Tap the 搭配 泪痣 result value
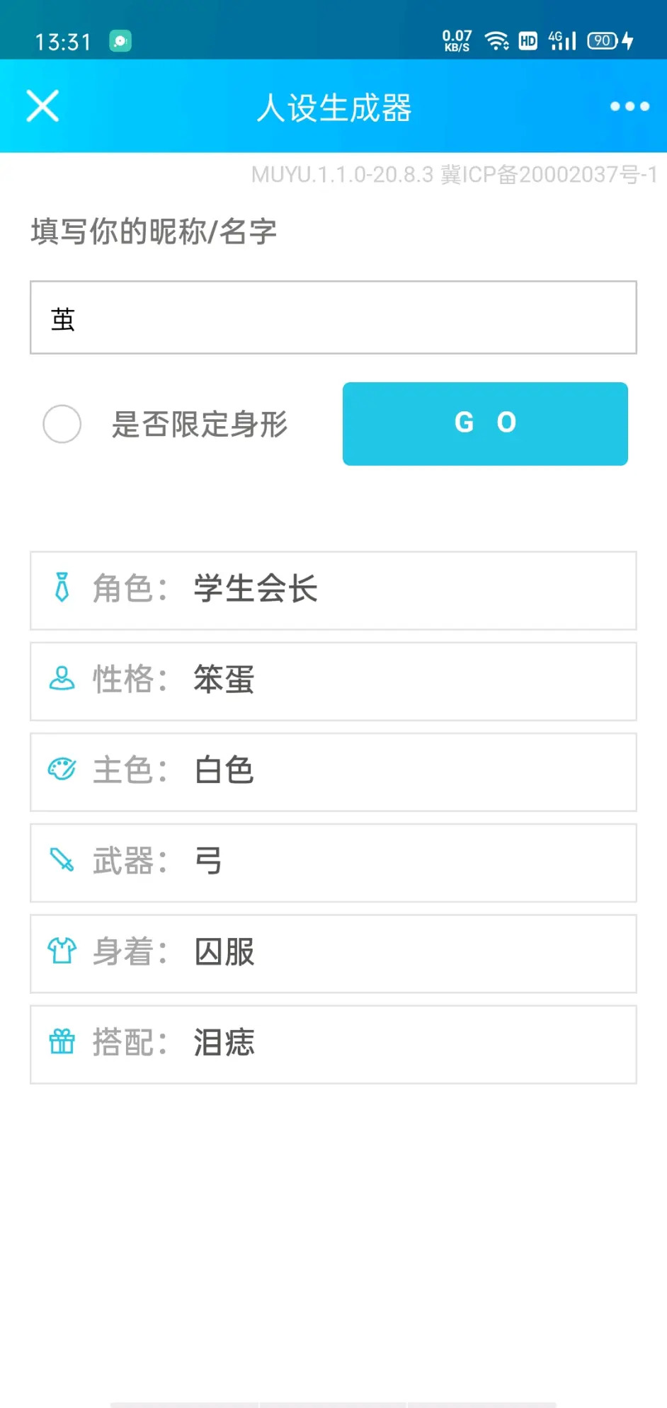This screenshot has height=1408, width=667. click(224, 1042)
